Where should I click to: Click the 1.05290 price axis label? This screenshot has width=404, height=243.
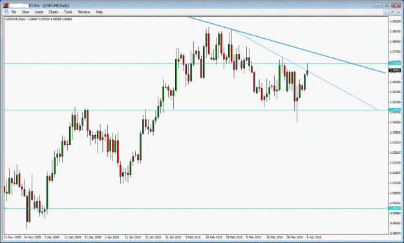pos(395,102)
